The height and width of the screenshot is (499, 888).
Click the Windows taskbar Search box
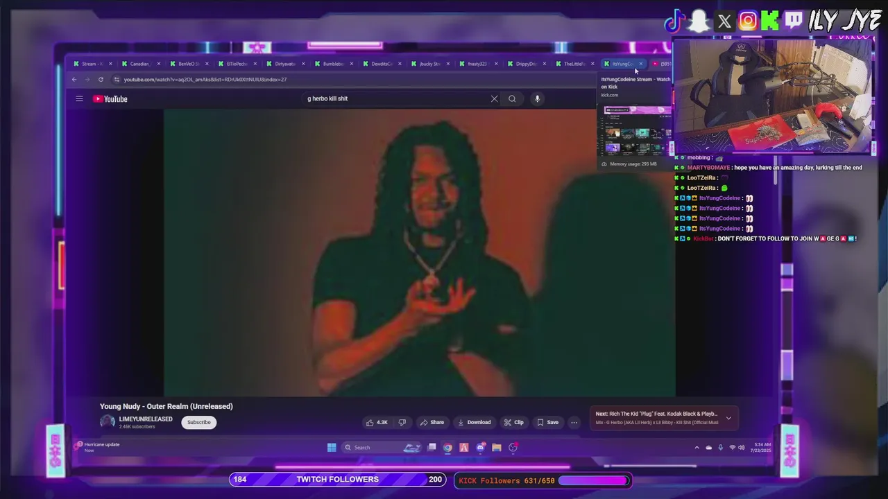pos(382,447)
